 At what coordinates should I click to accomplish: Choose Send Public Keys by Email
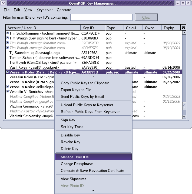93,96
